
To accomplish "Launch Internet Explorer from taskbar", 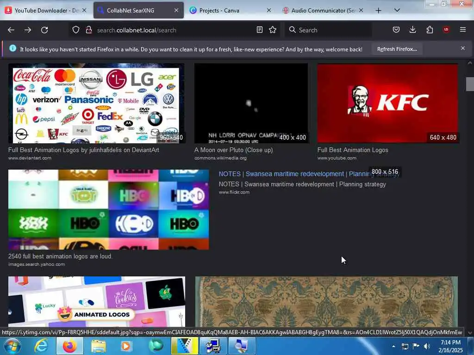I will tap(41, 346).
